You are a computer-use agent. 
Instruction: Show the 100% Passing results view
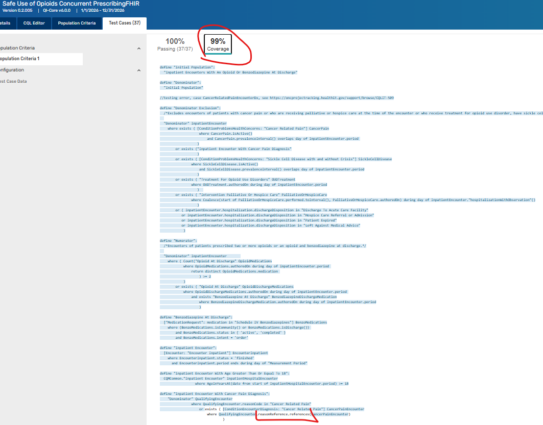point(175,44)
